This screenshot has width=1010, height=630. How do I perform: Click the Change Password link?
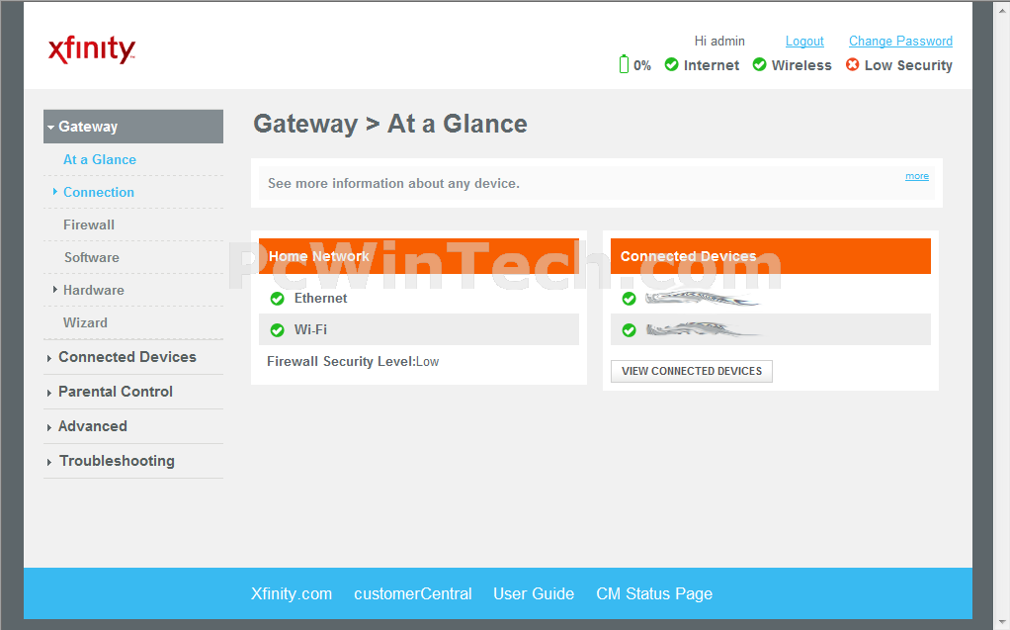click(900, 42)
